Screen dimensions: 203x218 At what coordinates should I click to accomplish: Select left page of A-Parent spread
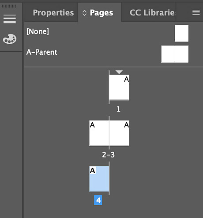click(x=168, y=54)
